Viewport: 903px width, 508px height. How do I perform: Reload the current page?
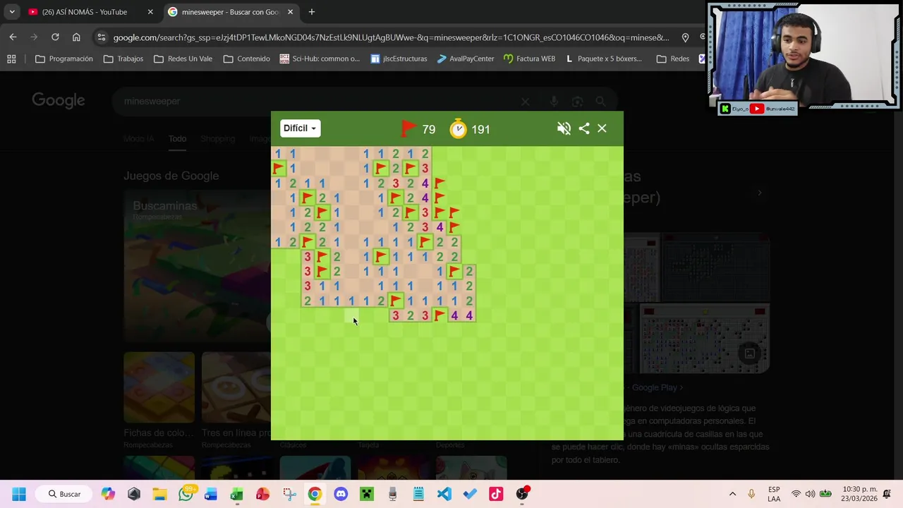55,37
